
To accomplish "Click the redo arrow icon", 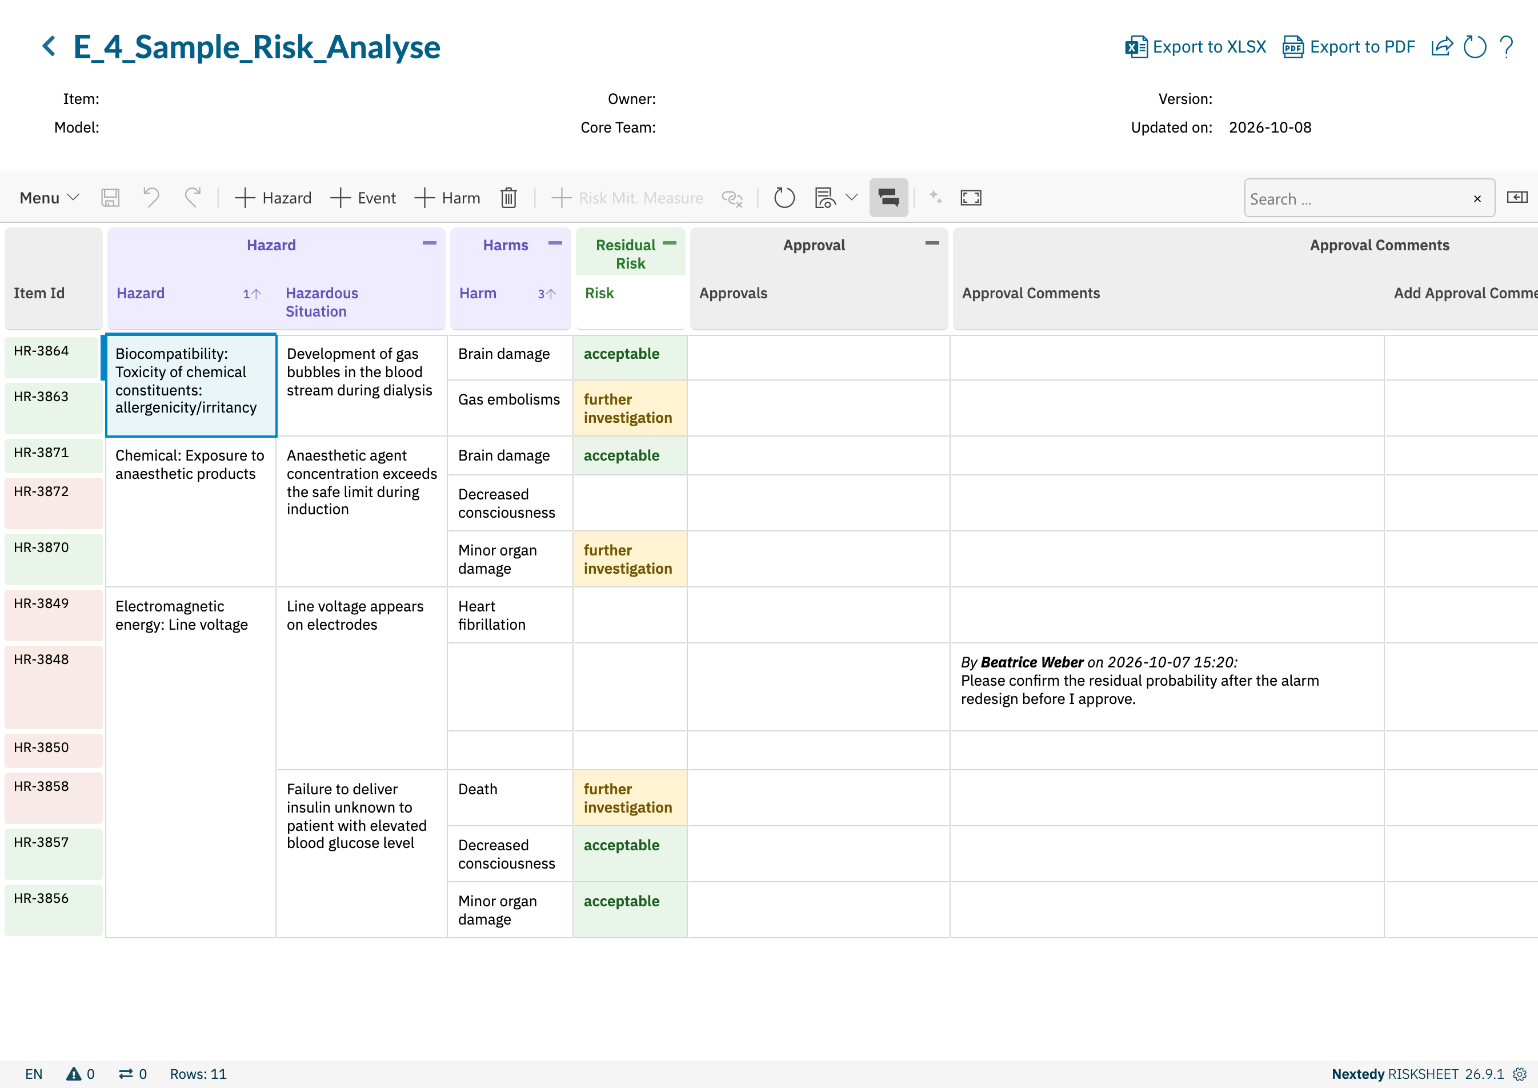I will [x=193, y=198].
